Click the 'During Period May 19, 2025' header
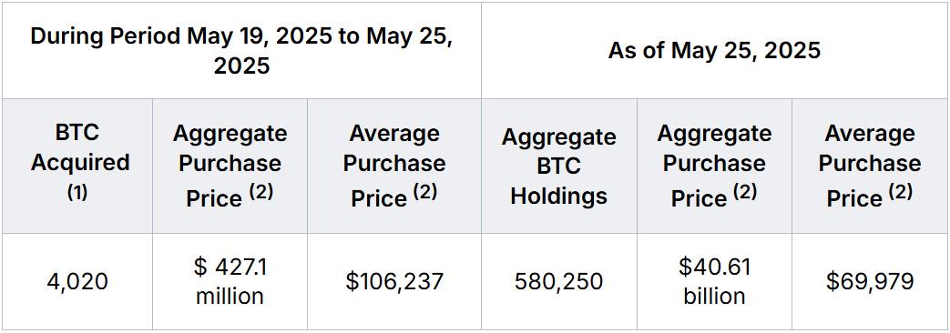The width and height of the screenshot is (950, 333). coord(241,51)
